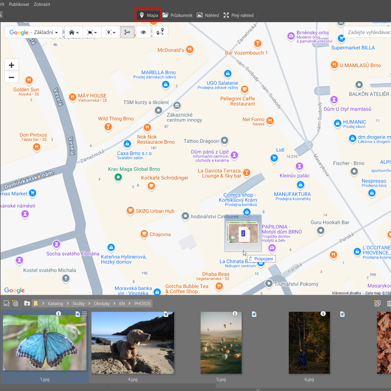The image size is (391, 391).
Task: Click the Wild Thing Brno bar pin
Action: point(108,126)
